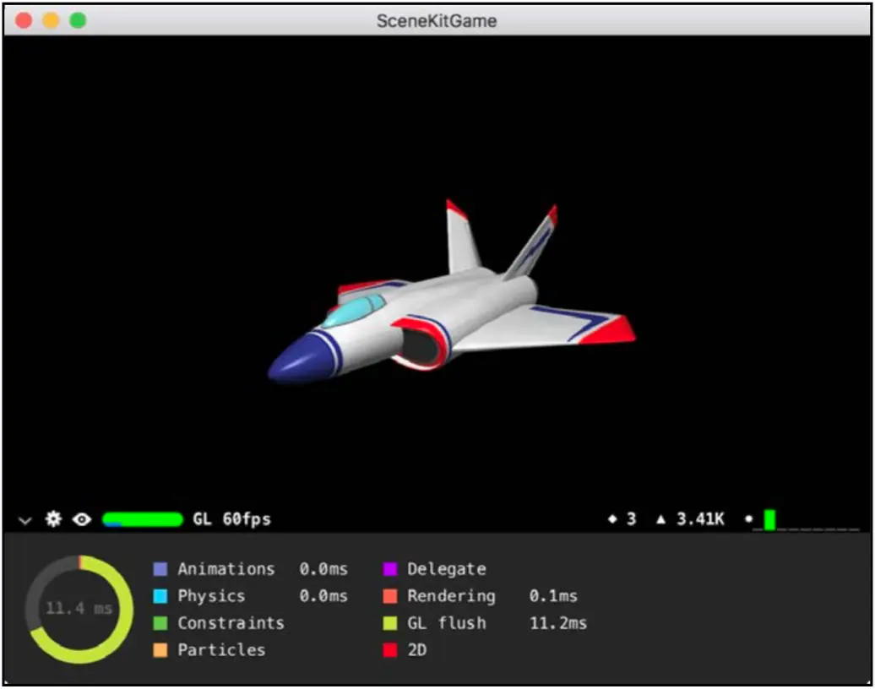Click the green performance graph bar
875x689 pixels.
point(769,520)
